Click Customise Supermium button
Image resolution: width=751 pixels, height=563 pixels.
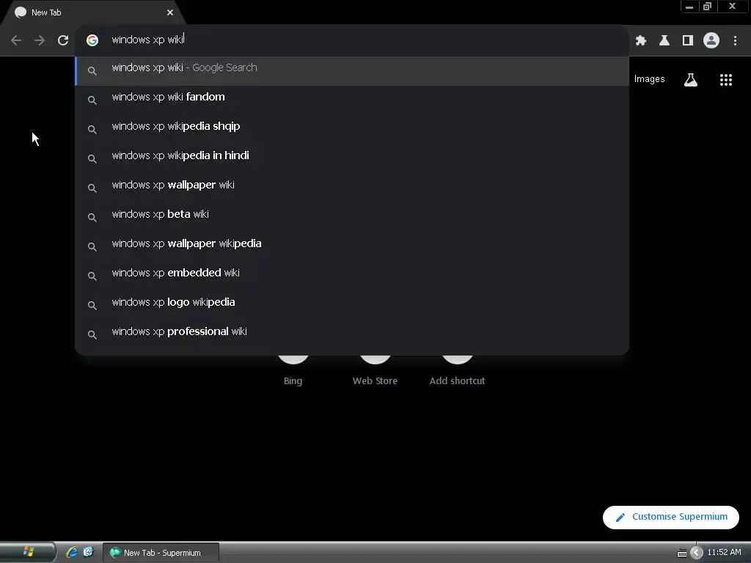(670, 517)
